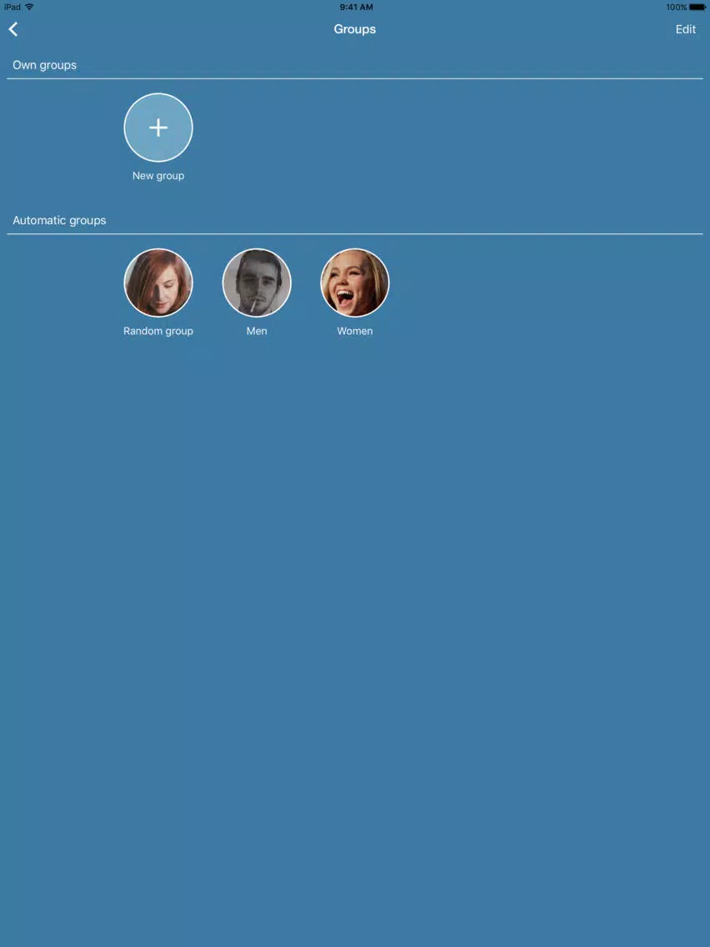Select the 'Random group' label text
Screen dimensions: 710x947
coord(158,331)
